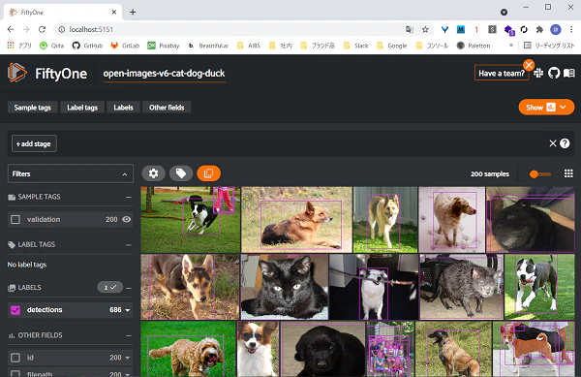Click the orange select labels icon button
This screenshot has height=377, width=581.
[x=208, y=173]
